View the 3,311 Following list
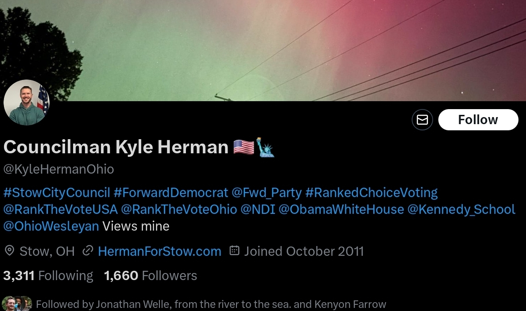The height and width of the screenshot is (311, 526). (48, 276)
